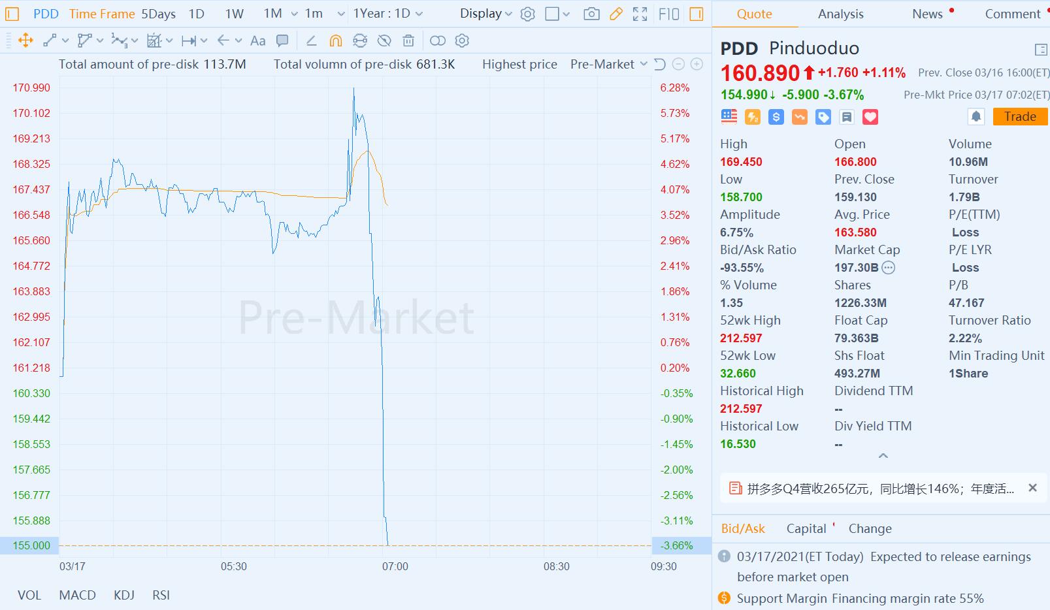The width and height of the screenshot is (1050, 610).
Task: Select the text annotation Aa tool
Action: tap(257, 40)
